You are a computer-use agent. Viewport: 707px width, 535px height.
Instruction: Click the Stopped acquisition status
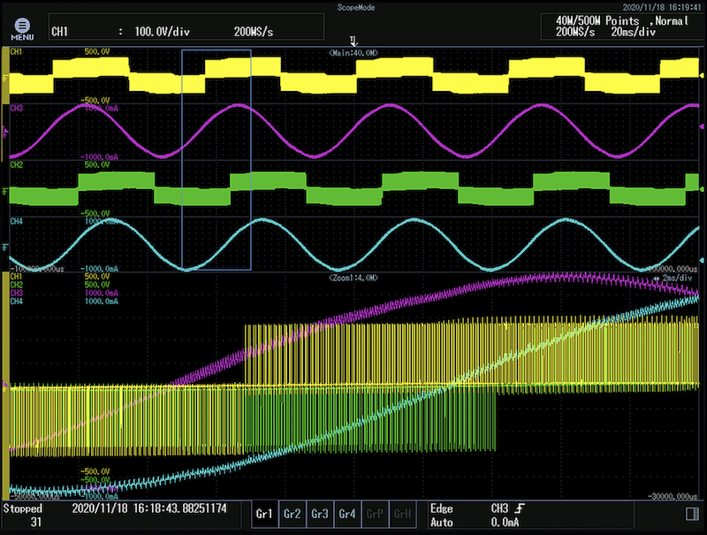[23, 508]
